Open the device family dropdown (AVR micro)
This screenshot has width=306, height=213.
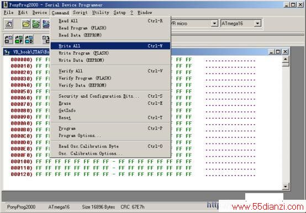(214, 24)
